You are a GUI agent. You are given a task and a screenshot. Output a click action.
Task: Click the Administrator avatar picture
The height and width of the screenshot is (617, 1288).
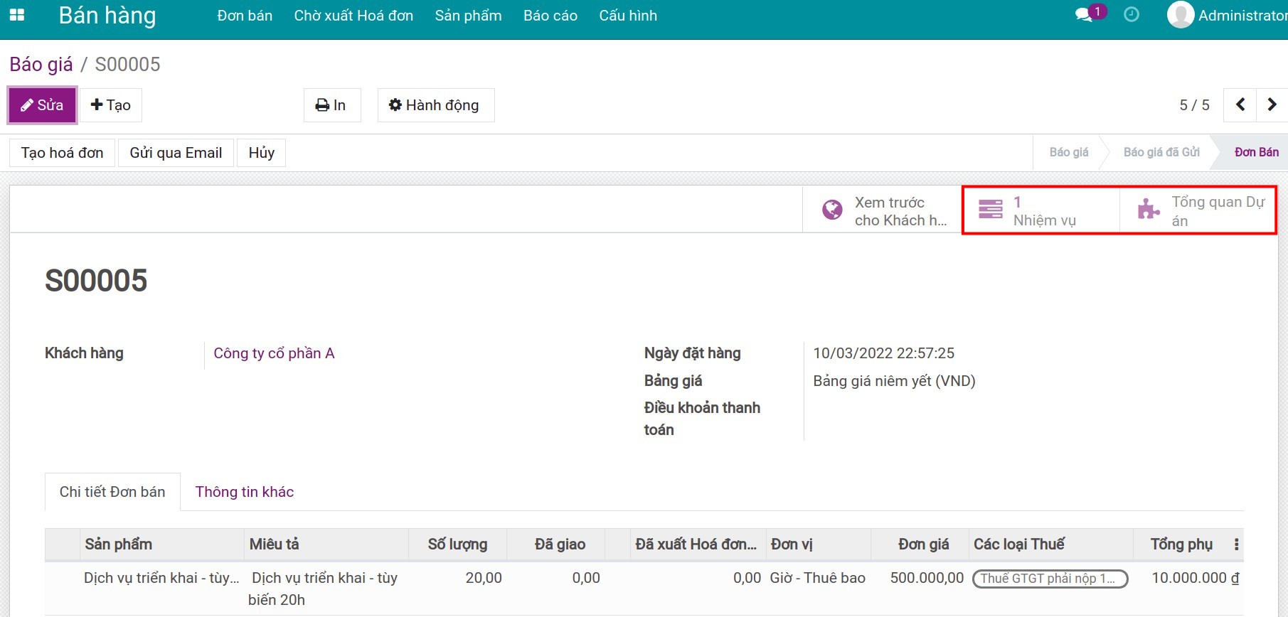click(x=1181, y=15)
